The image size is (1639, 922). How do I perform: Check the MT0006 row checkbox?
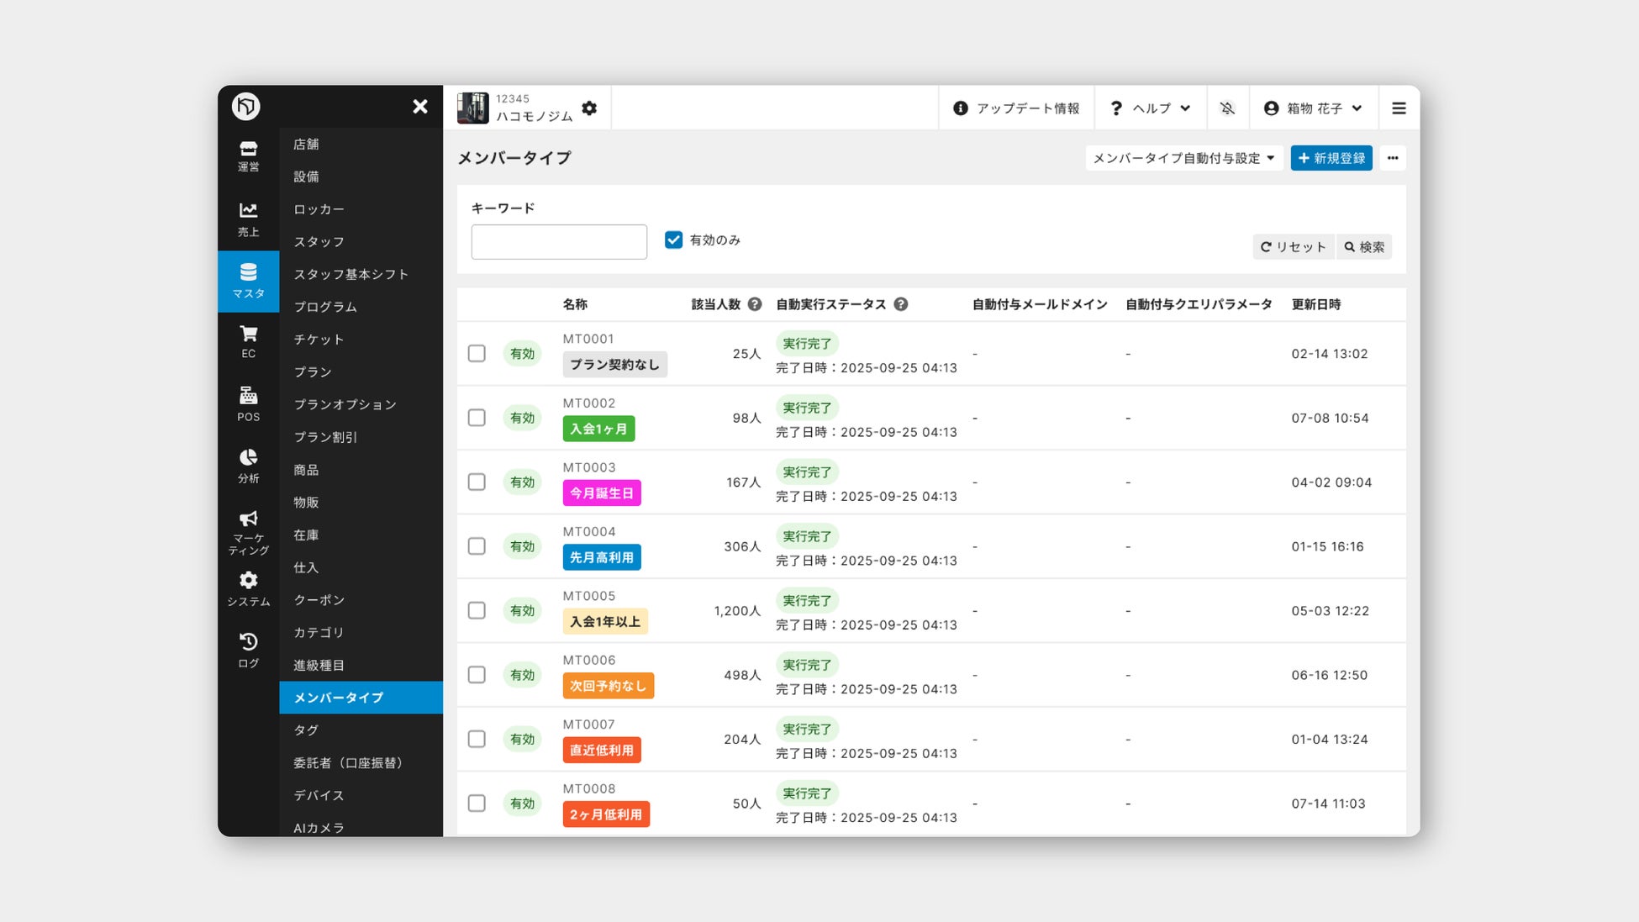pyautogui.click(x=477, y=675)
